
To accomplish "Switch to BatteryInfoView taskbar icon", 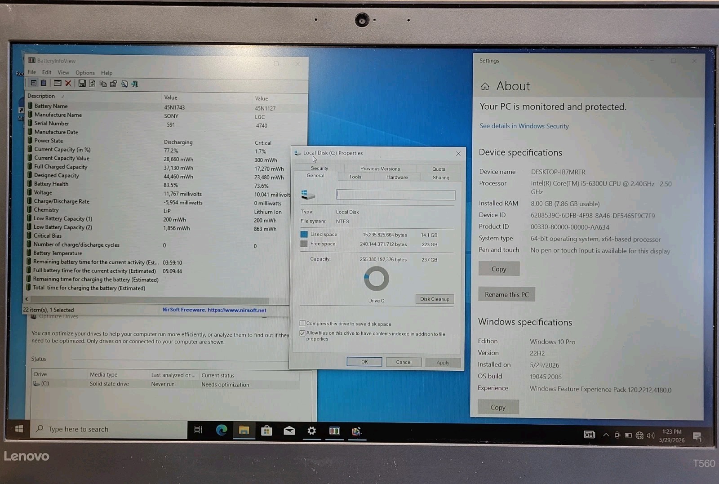I will coord(334,431).
